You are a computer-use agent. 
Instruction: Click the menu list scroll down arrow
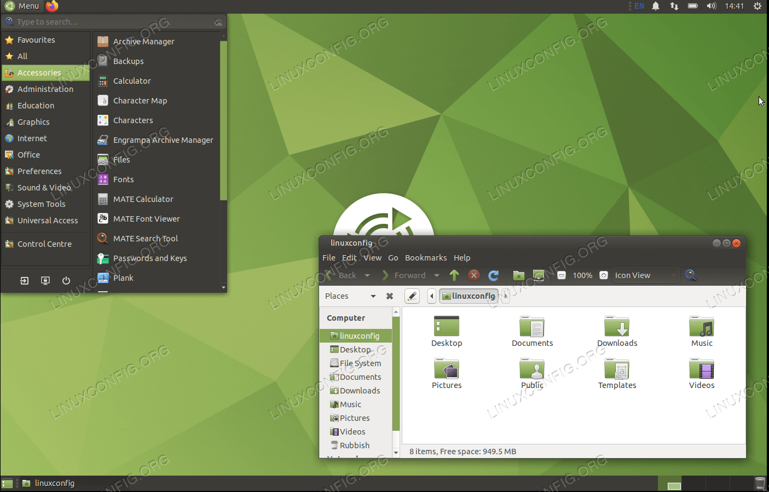(223, 287)
